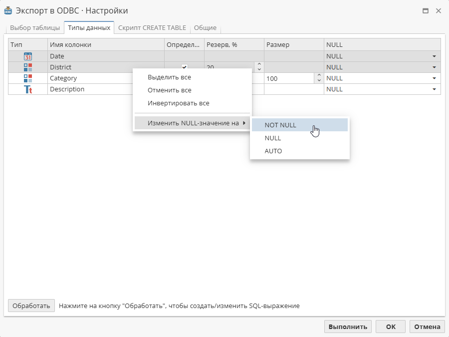The width and height of the screenshot is (449, 337).
Task: Click the 'Резерв, %' column header
Action: tap(234, 45)
